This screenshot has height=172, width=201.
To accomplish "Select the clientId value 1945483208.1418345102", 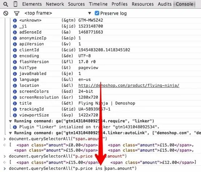I will tap(104, 50).
